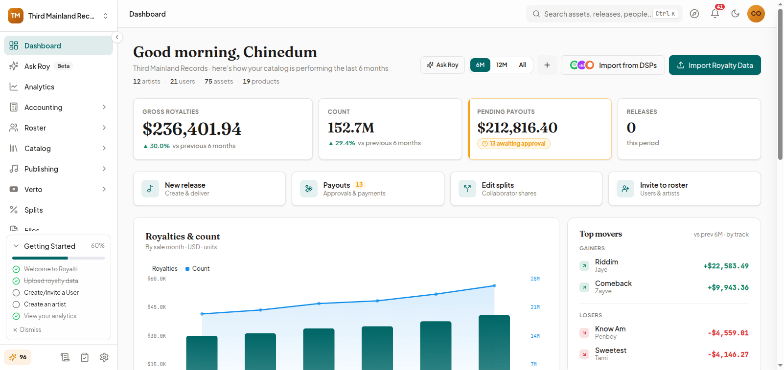The image size is (784, 370).
Task: Click the '12 artists' stat
Action: pos(147,82)
